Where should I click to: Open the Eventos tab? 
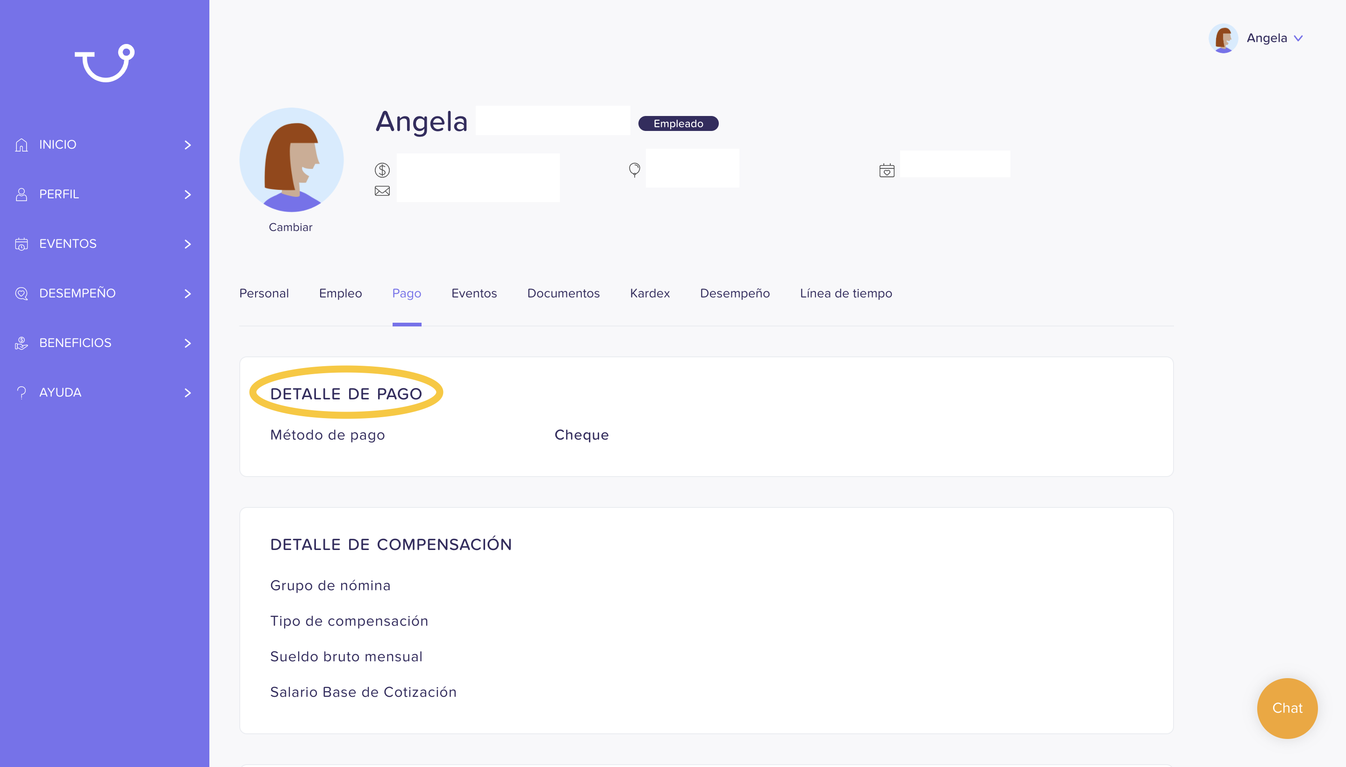point(474,293)
